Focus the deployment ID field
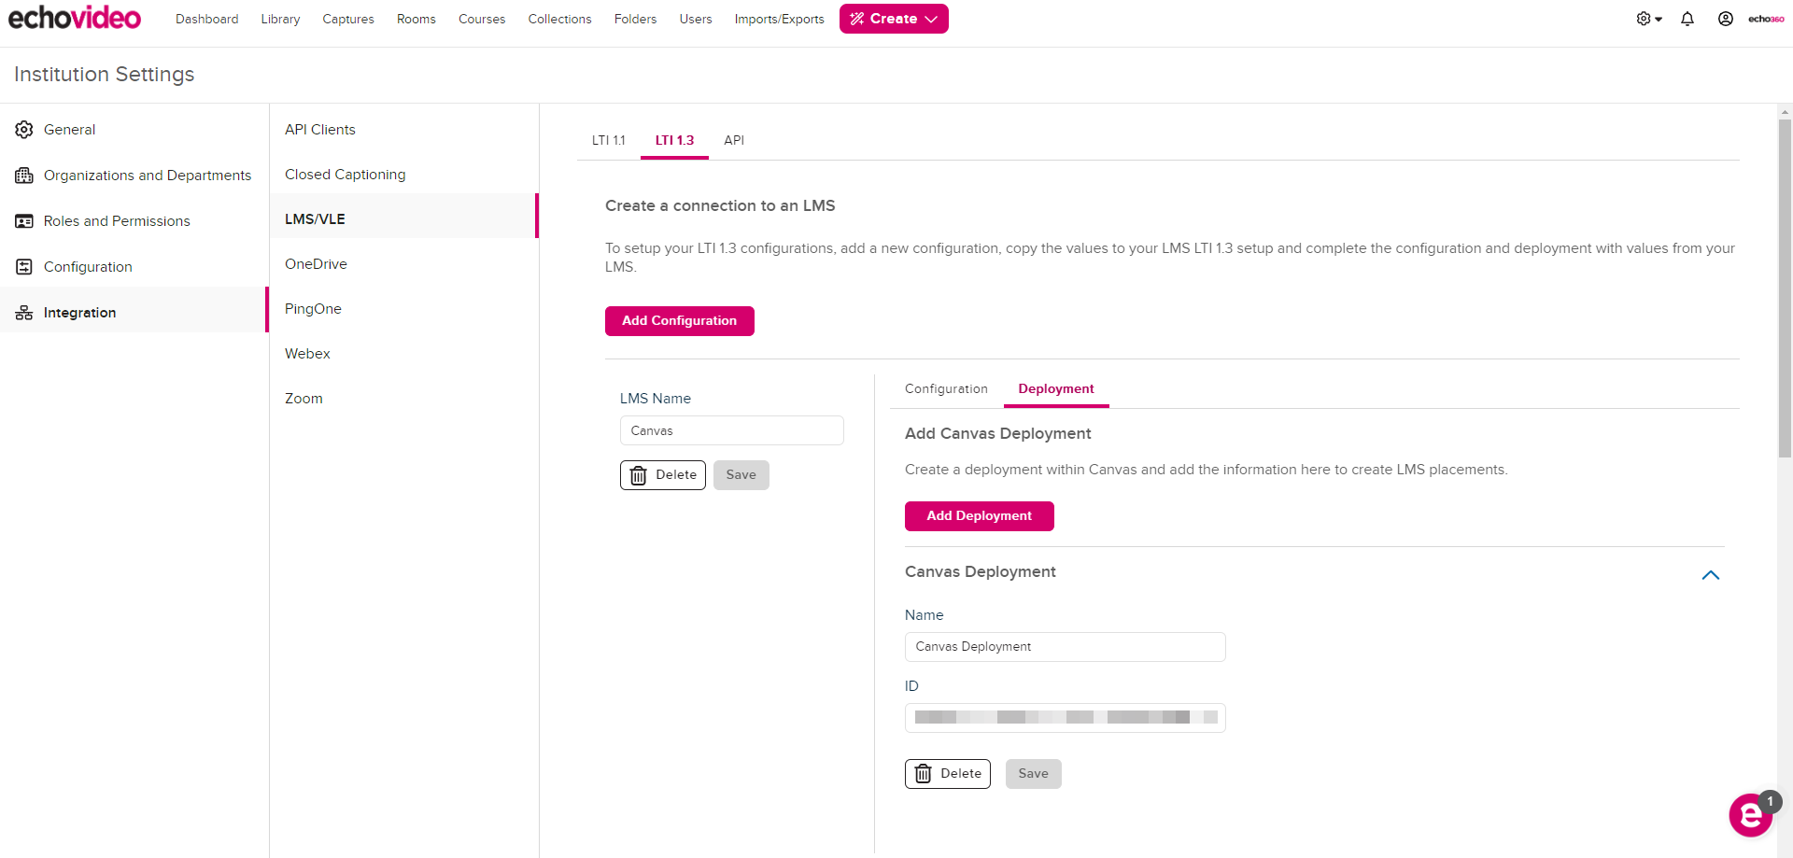 pos(1066,718)
